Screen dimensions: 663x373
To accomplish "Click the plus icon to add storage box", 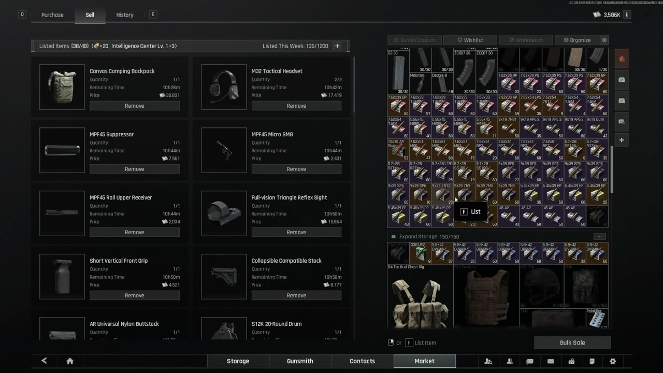I will point(622,140).
